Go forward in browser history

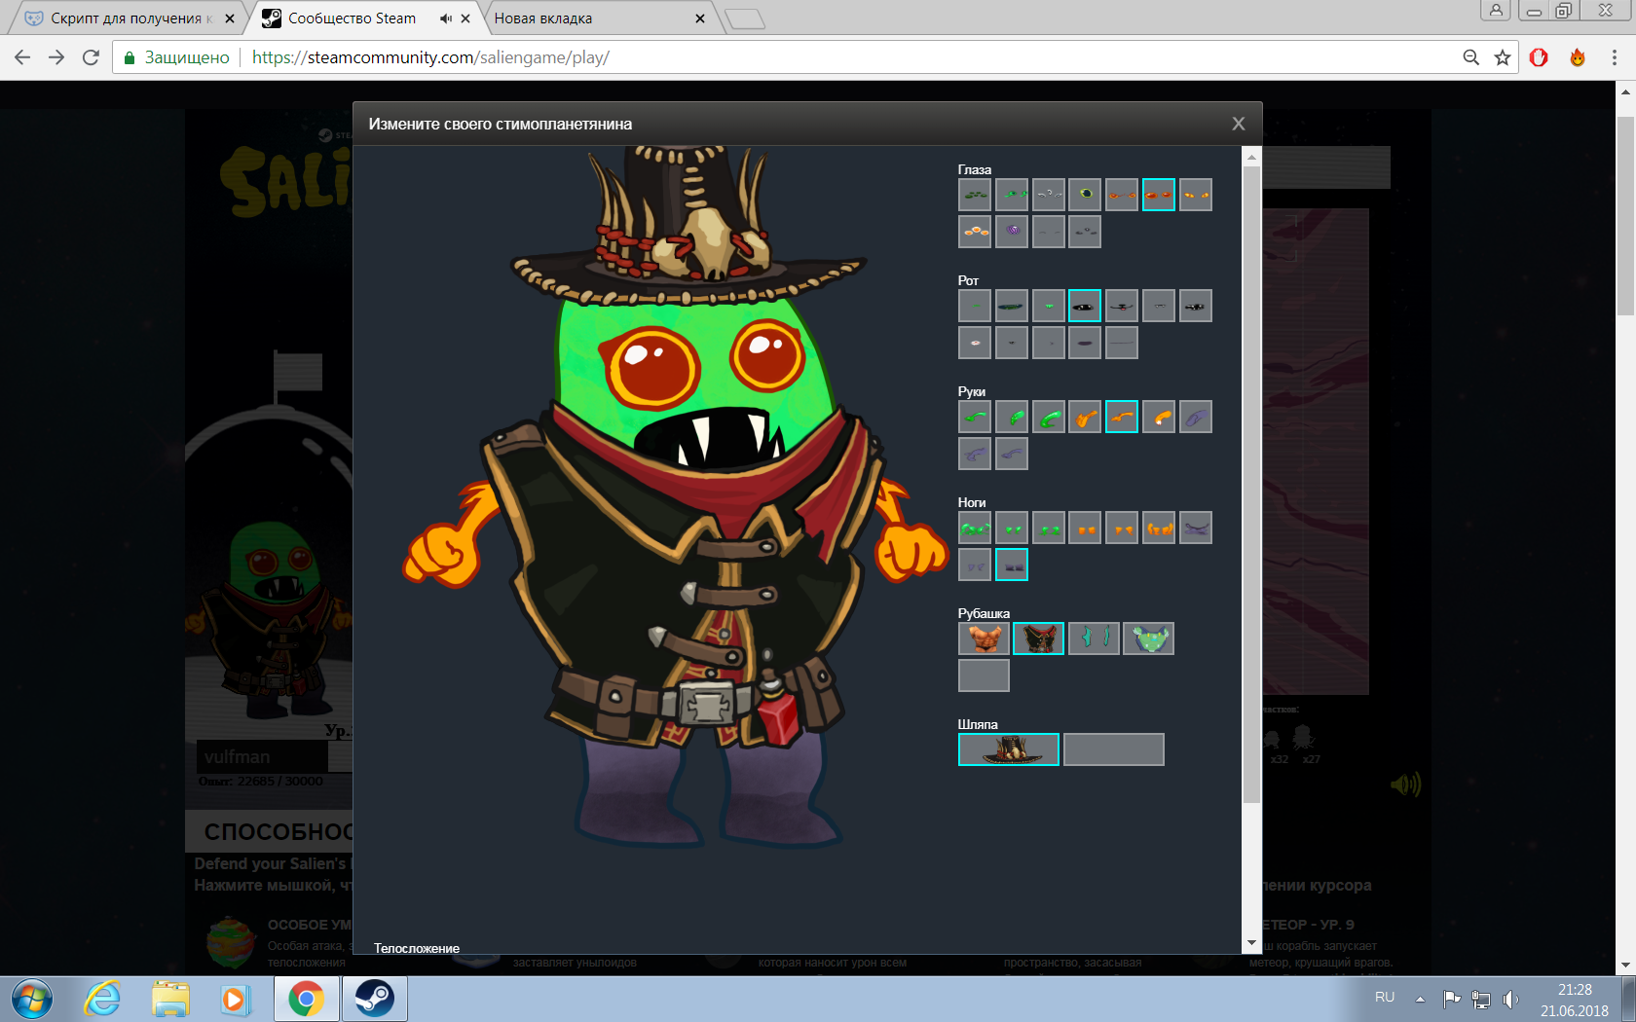click(56, 57)
